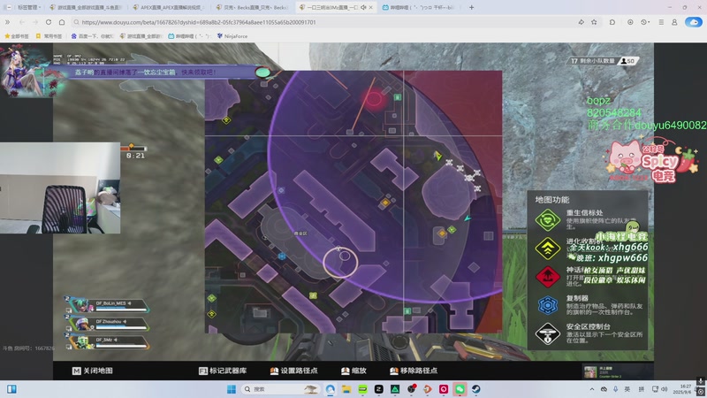Open the browser user profile icon

tap(674, 22)
